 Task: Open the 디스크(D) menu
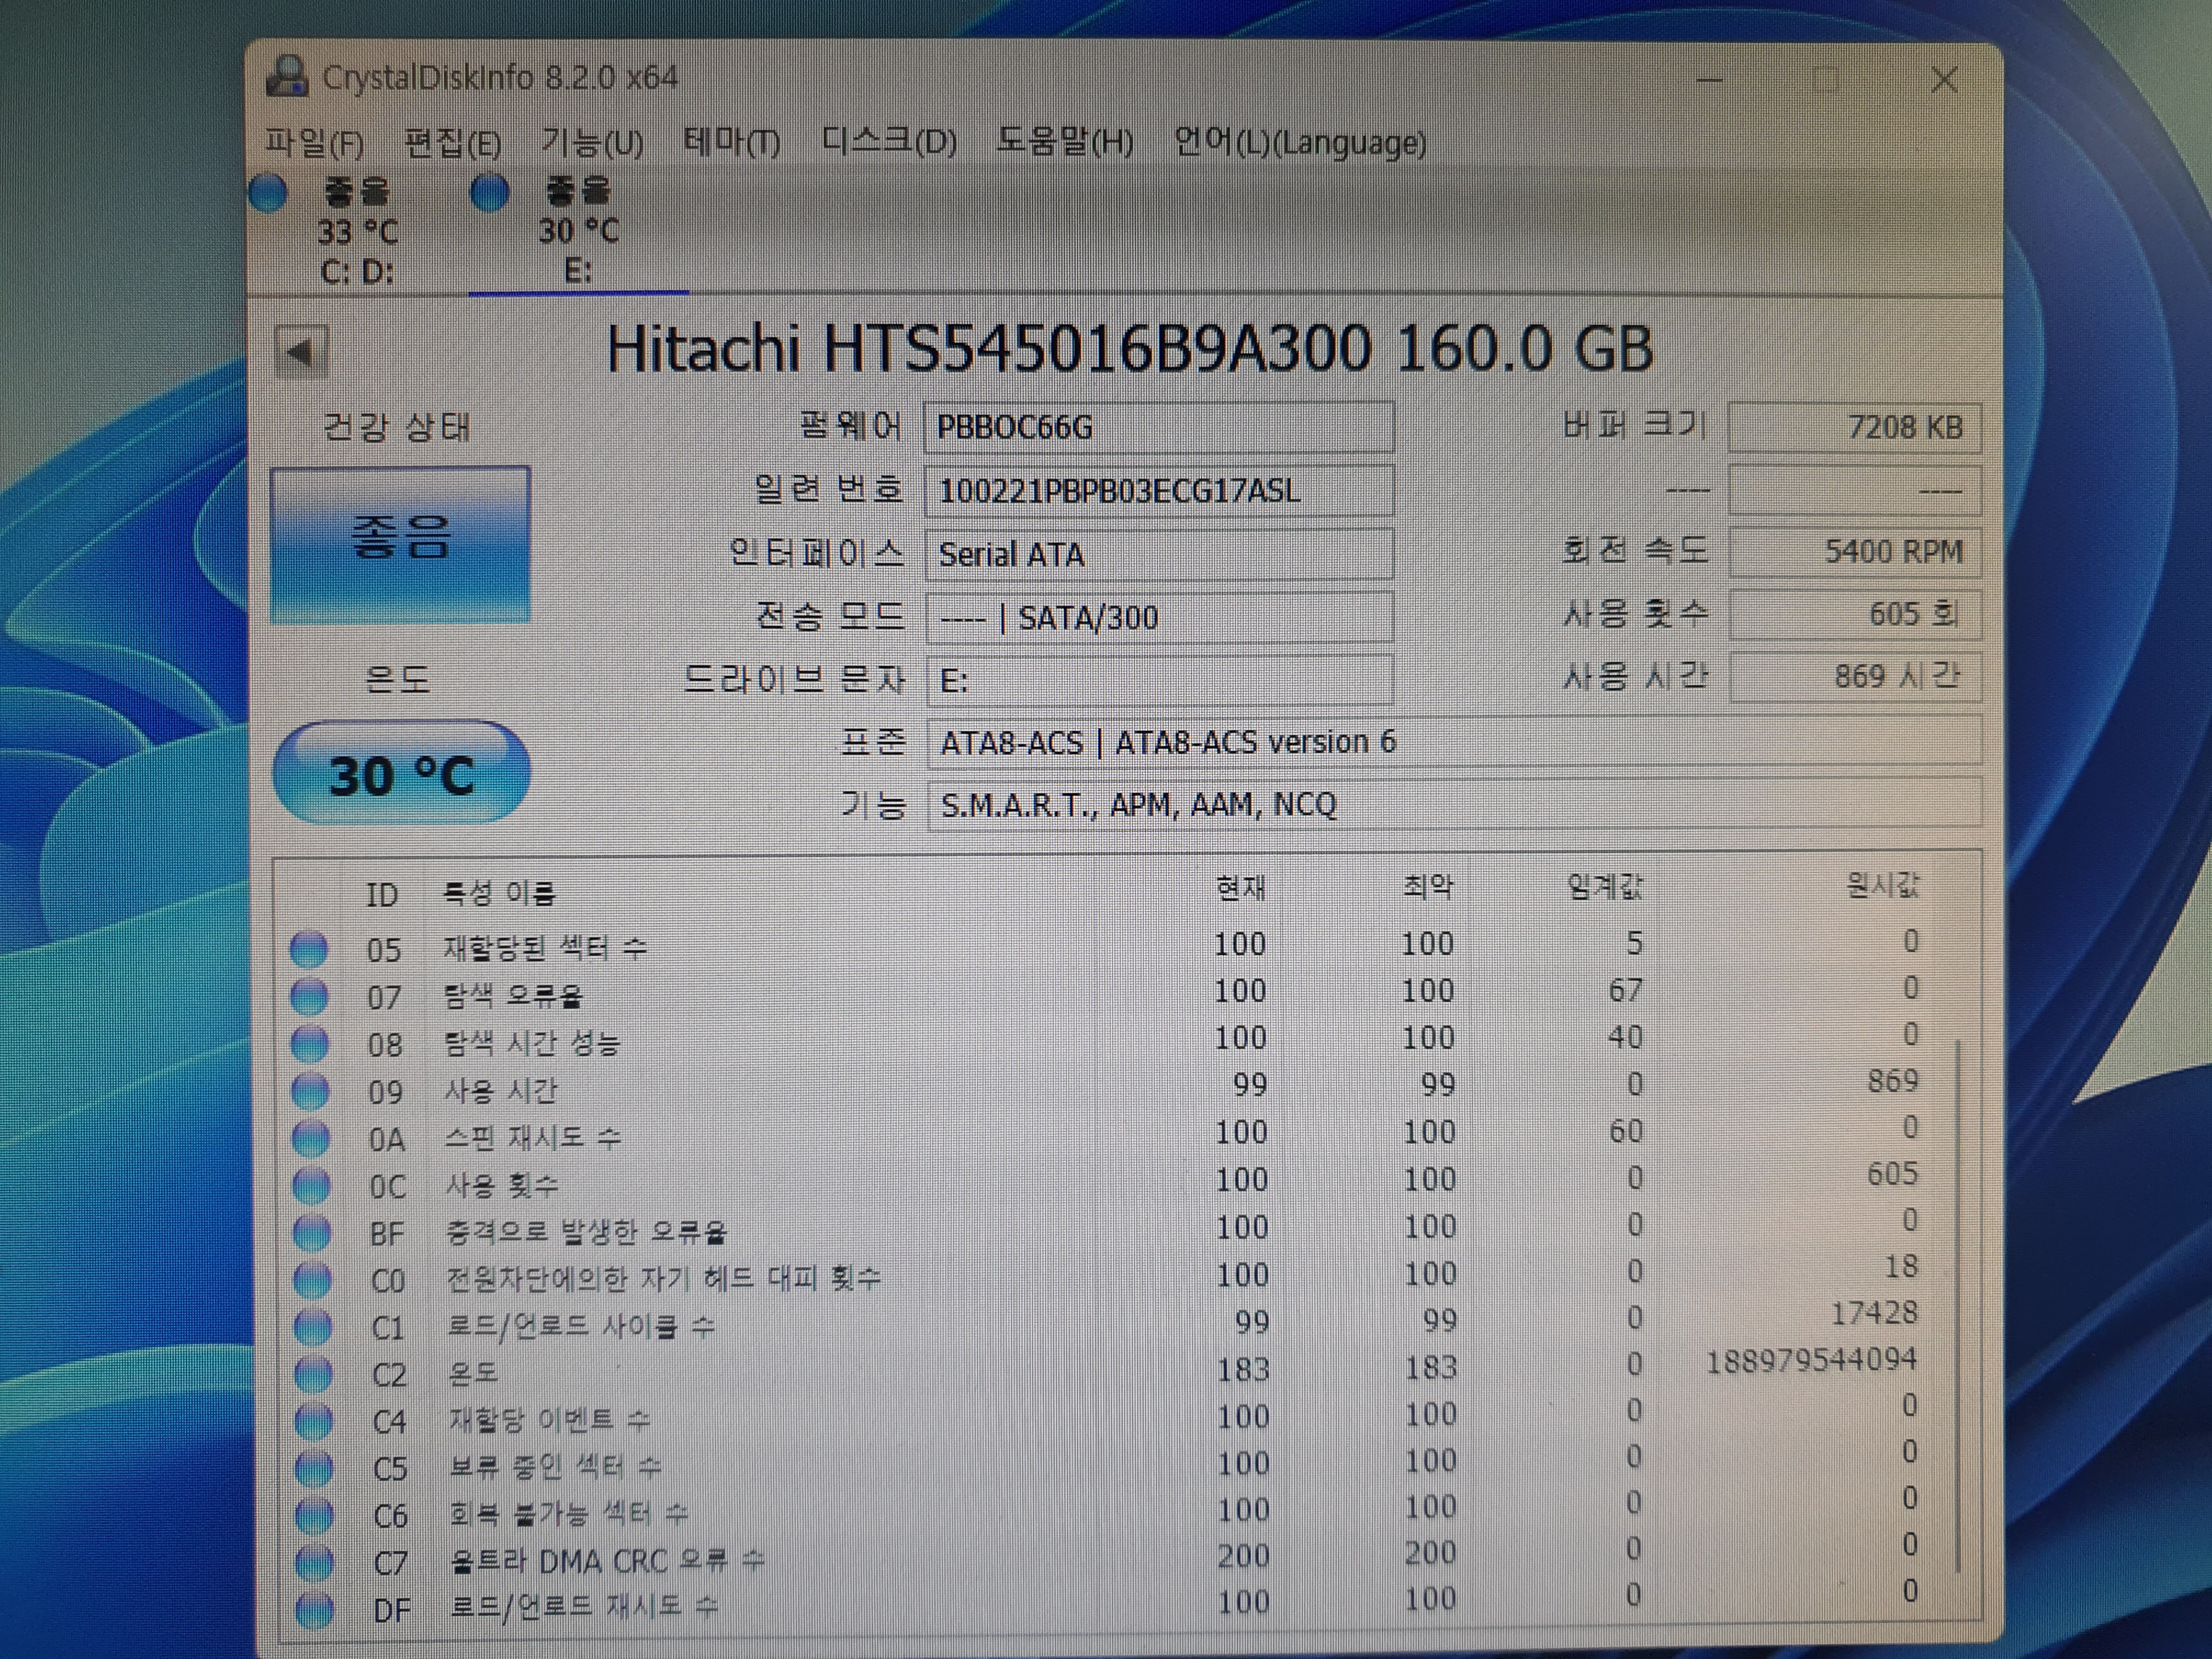(889, 142)
